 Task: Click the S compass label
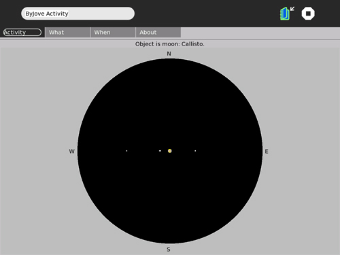pyautogui.click(x=169, y=250)
